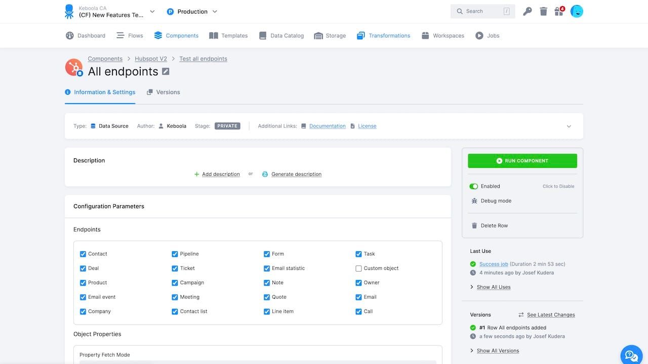Click the notifications gift icon with badge
The image size is (648, 364).
(559, 11)
